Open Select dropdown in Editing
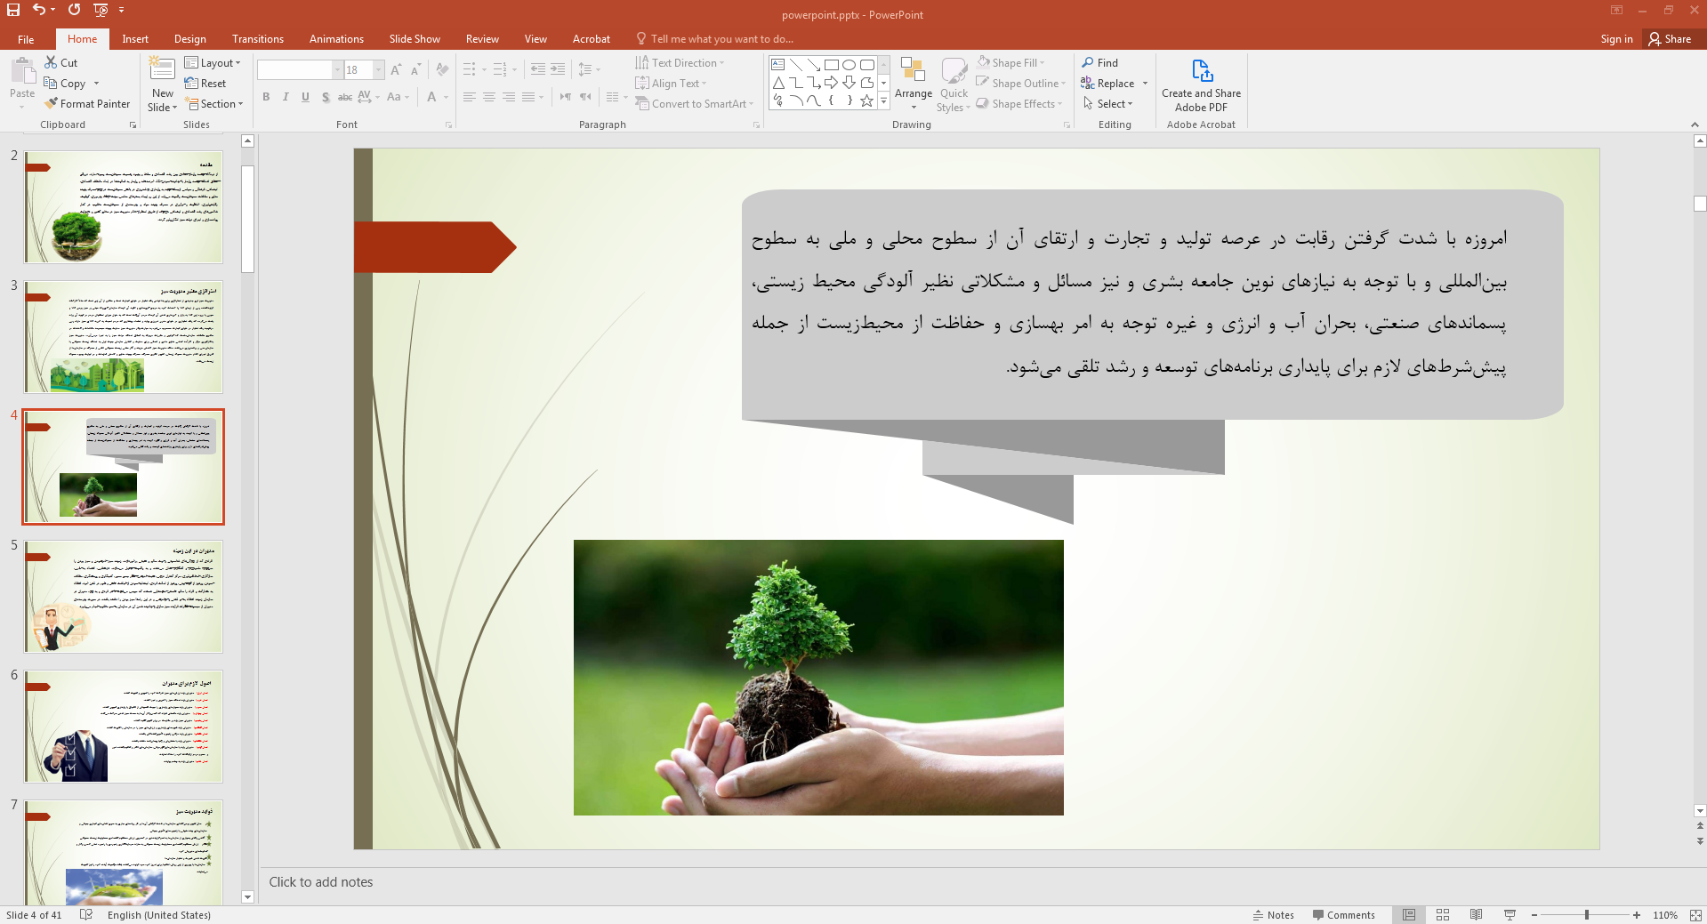This screenshot has width=1707, height=924. pyautogui.click(x=1107, y=103)
